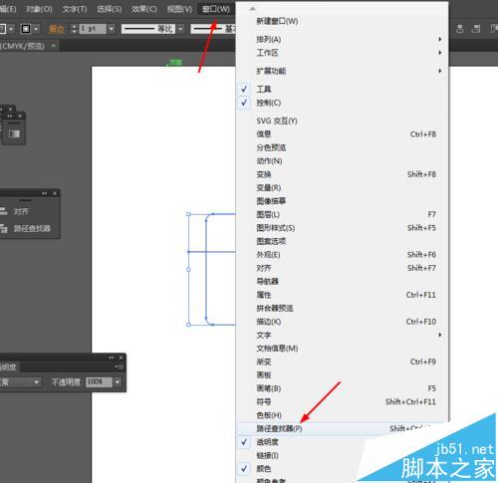Click the stroke weight stepper arrows
Image resolution: width=498 pixels, height=483 pixels.
(x=74, y=29)
